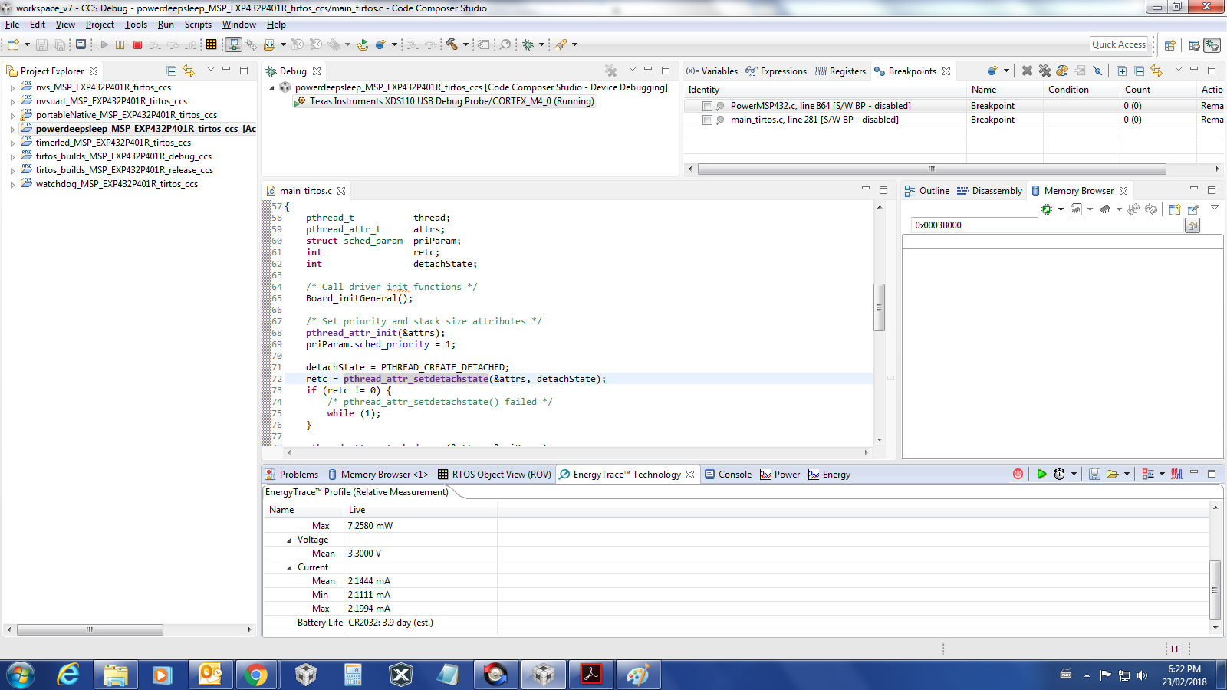Viewport: 1227px width, 690px height.
Task: Click Go button beside memory address field
Action: [x=1192, y=225]
